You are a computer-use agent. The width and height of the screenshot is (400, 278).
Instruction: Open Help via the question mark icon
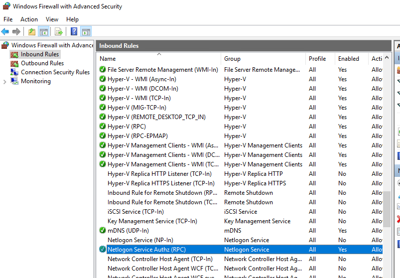point(74,31)
